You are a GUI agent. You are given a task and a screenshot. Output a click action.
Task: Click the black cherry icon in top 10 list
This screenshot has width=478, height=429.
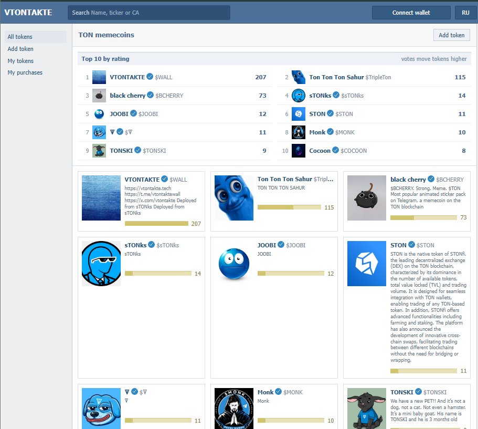point(99,96)
